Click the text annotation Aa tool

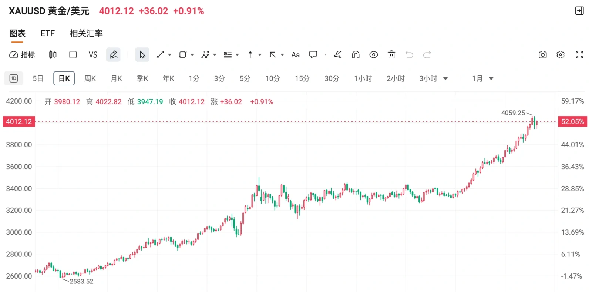[x=295, y=54]
